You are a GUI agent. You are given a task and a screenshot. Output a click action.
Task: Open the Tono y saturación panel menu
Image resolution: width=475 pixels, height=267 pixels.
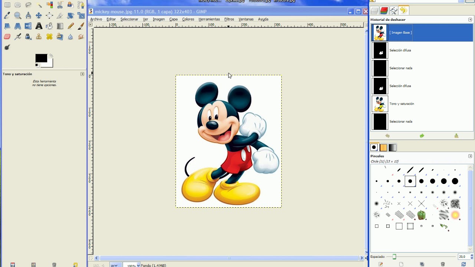tap(82, 74)
